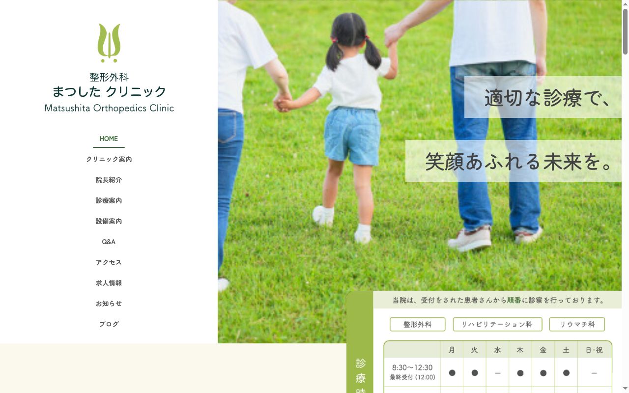629x393 pixels.
Task: Open 設備案内 navigation link
Action: pos(109,221)
